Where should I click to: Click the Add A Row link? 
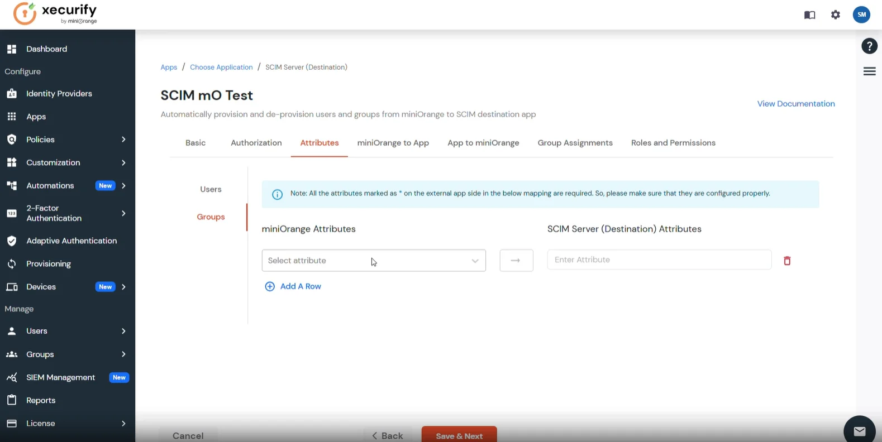click(x=293, y=286)
